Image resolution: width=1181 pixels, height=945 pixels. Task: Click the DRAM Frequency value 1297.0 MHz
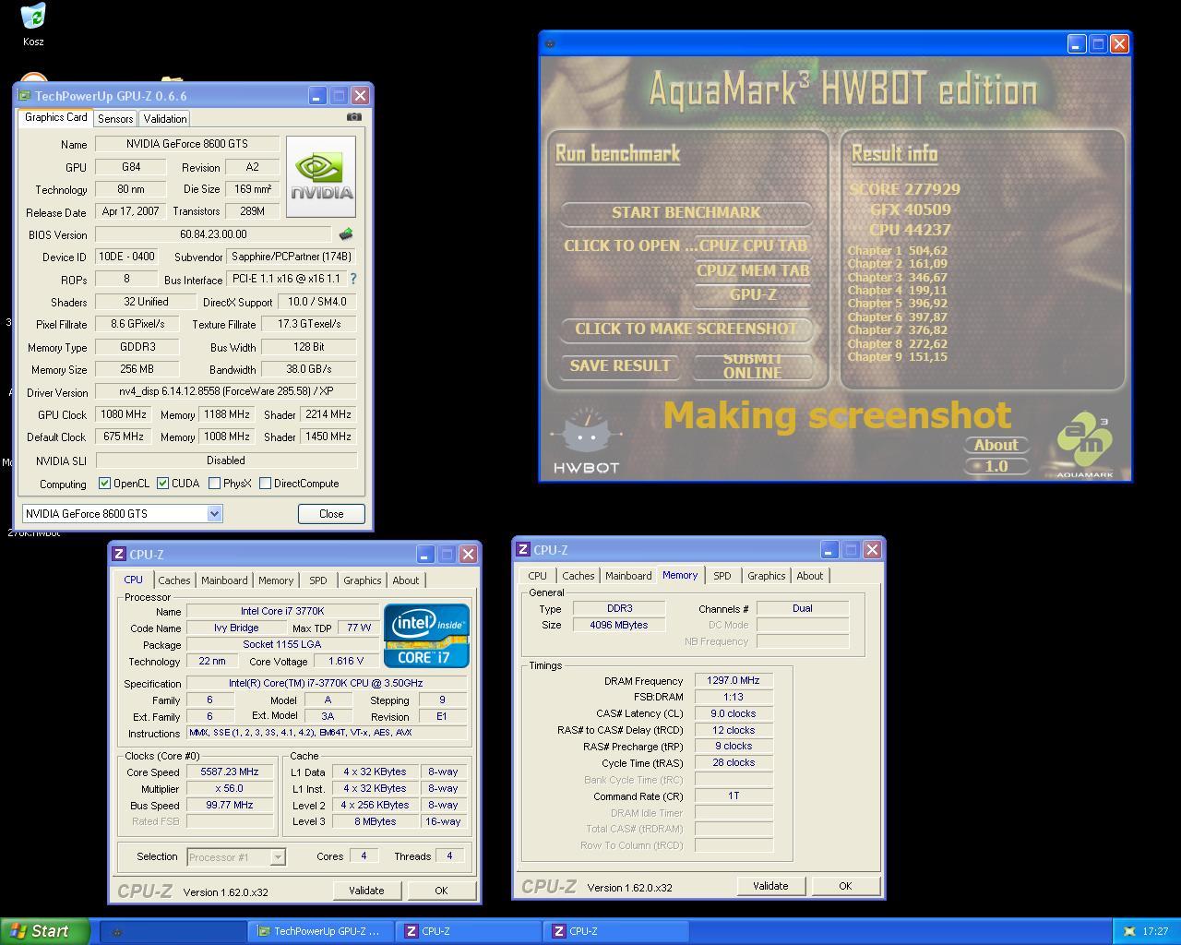pos(734,680)
